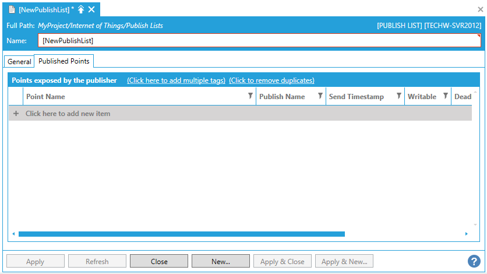This screenshot has width=487, height=274.
Task: Click the scroll right arrow of the grid
Action: pos(467,234)
